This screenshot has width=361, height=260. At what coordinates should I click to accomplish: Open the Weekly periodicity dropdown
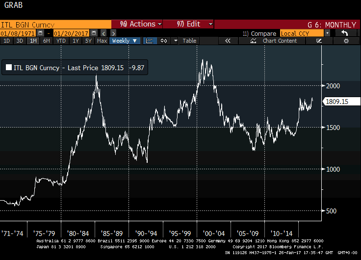125,41
